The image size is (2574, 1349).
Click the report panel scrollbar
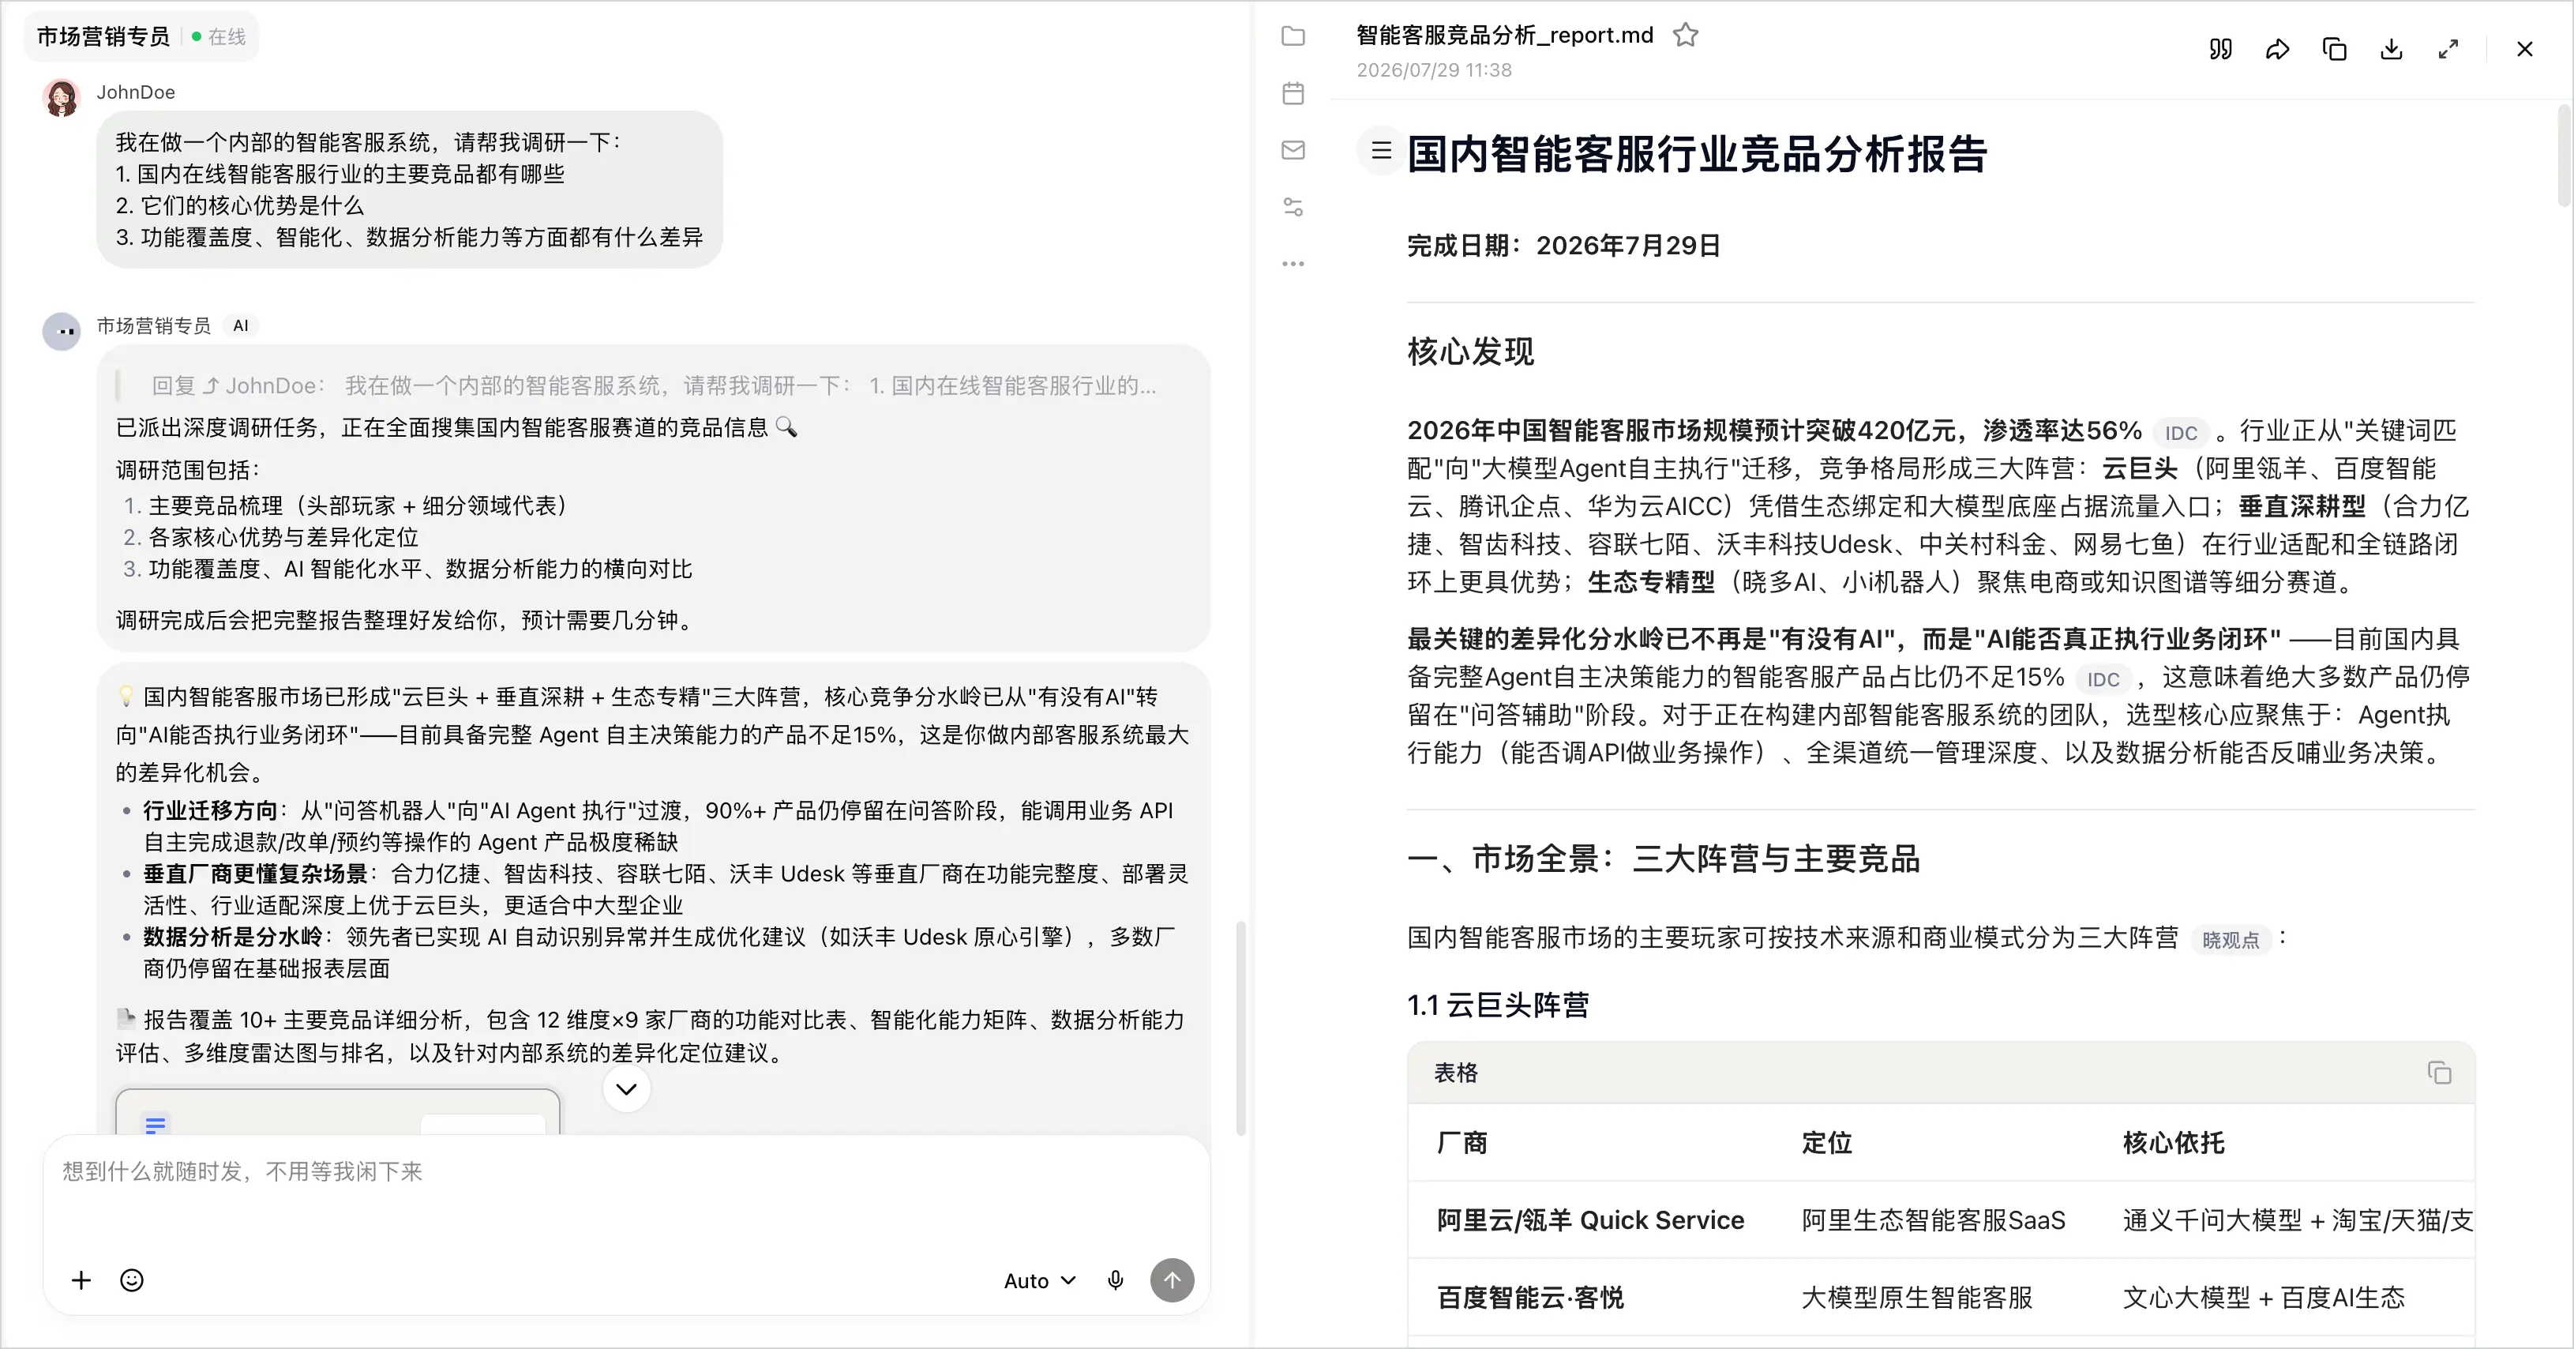[2563, 156]
